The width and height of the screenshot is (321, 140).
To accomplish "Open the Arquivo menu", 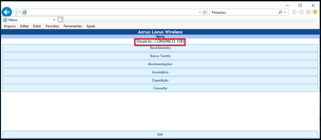I will (x=10, y=26).
